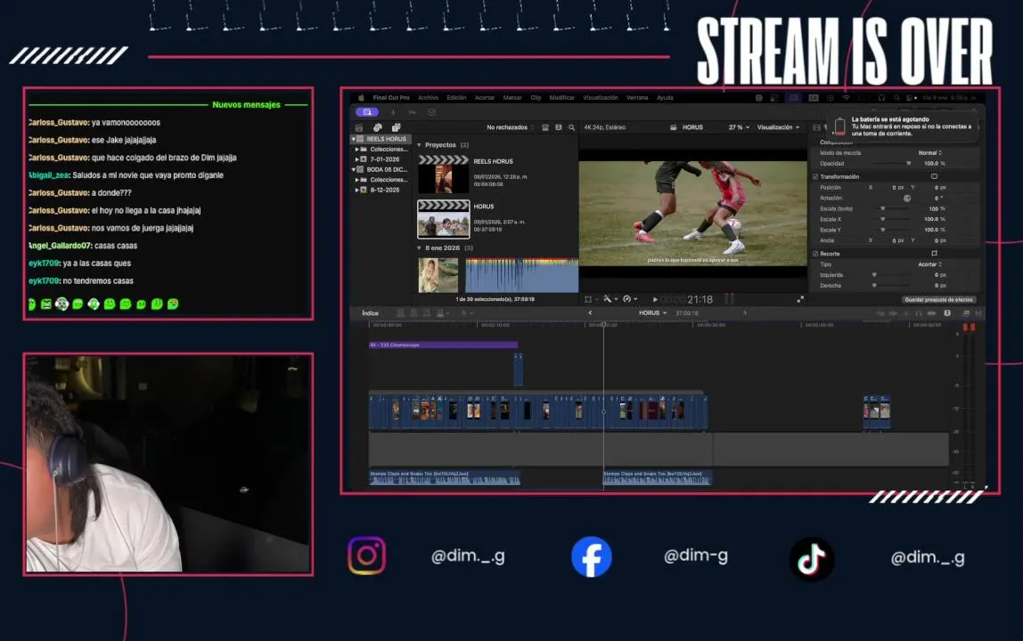Open the timeline Índice button
The image size is (1023, 641).
pyautogui.click(x=370, y=313)
